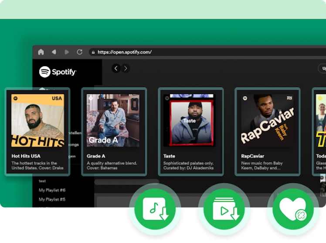Click the browser forward arrow icon

pyautogui.click(x=67, y=52)
